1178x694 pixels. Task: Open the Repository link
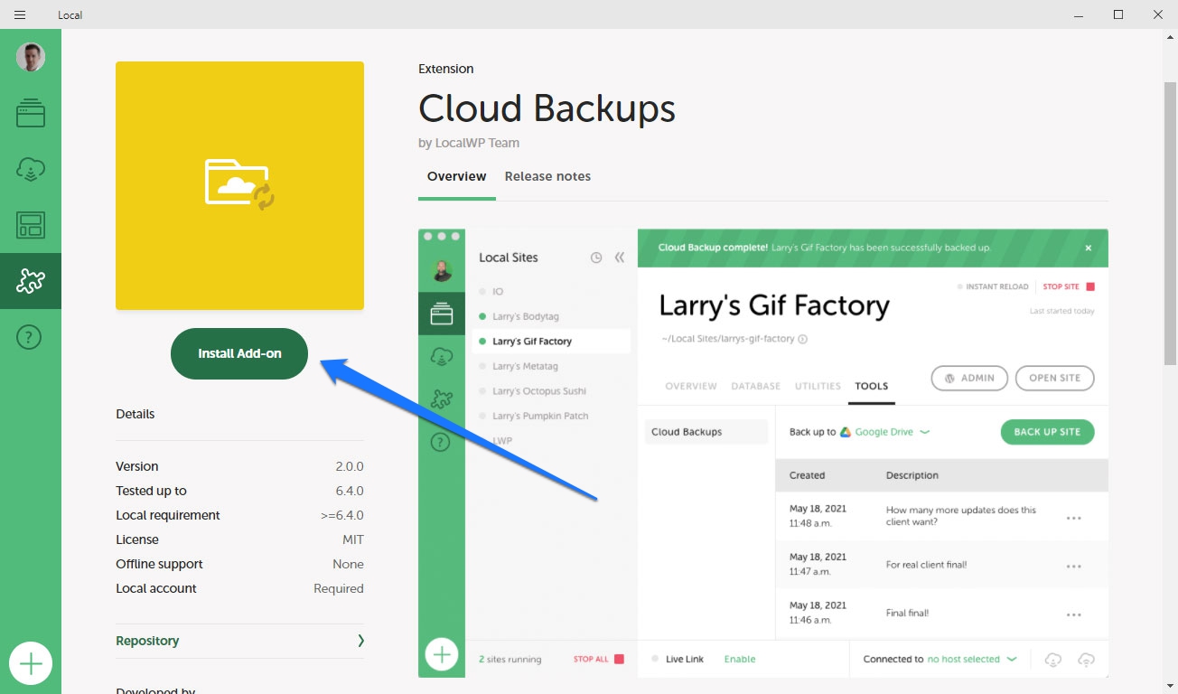click(x=147, y=641)
